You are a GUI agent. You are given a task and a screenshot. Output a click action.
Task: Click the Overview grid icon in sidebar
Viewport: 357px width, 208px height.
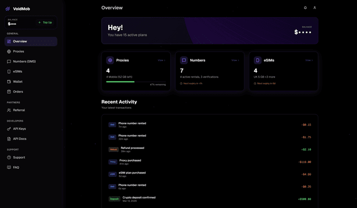[x=9, y=41]
